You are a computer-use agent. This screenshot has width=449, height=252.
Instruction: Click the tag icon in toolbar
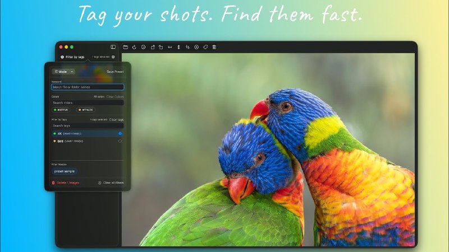tap(205, 47)
